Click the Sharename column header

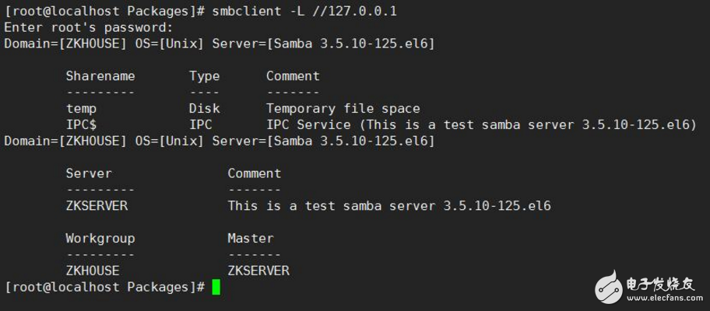(100, 76)
